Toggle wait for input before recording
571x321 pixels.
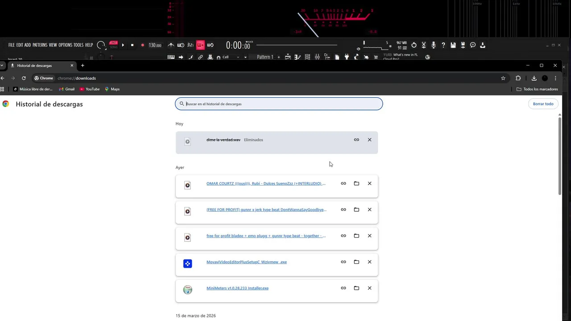pos(181,45)
